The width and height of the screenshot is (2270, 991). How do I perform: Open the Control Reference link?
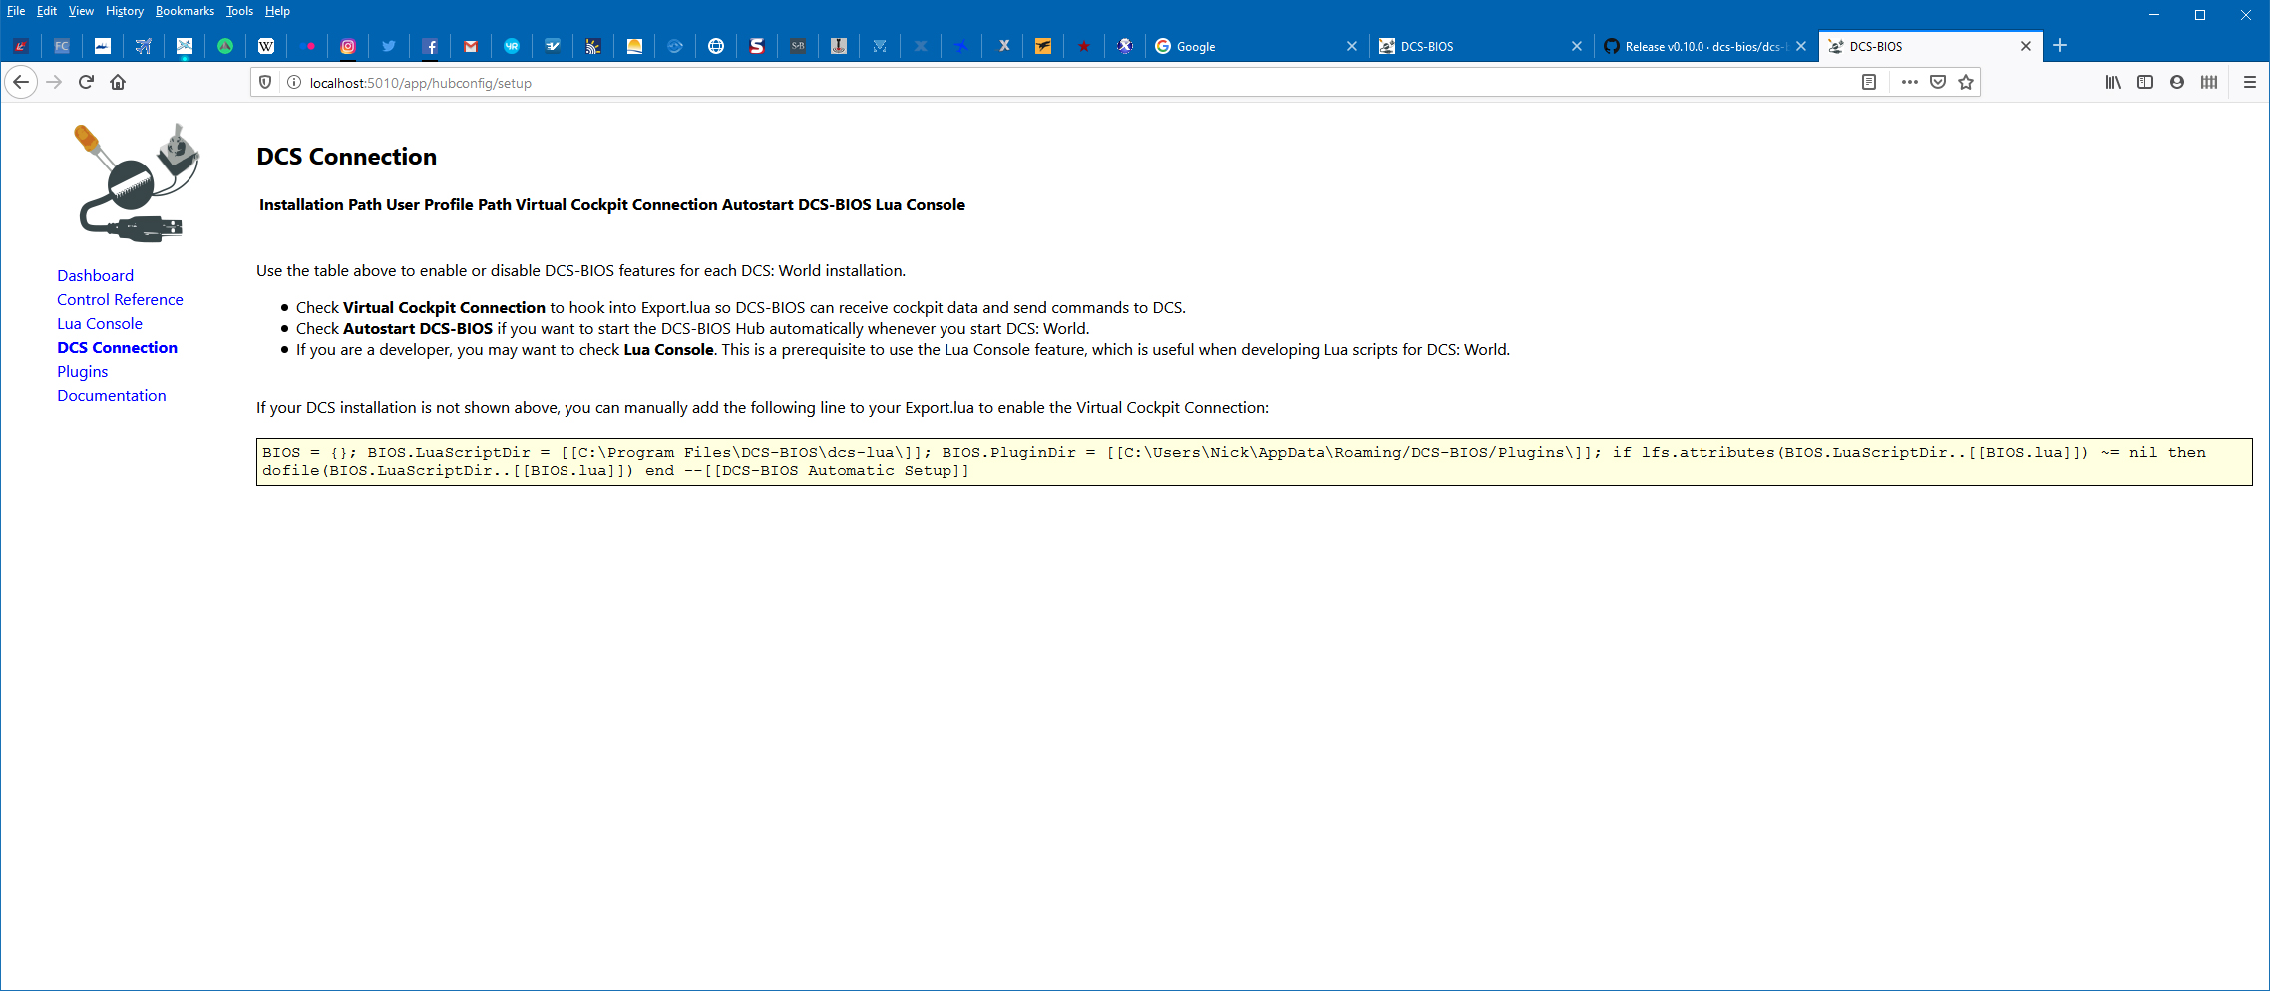[120, 299]
